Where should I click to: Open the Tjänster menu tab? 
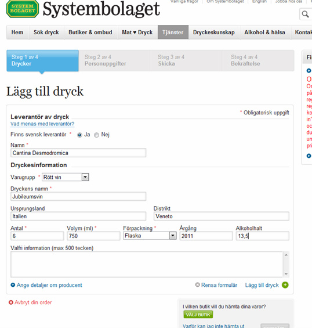point(173,32)
